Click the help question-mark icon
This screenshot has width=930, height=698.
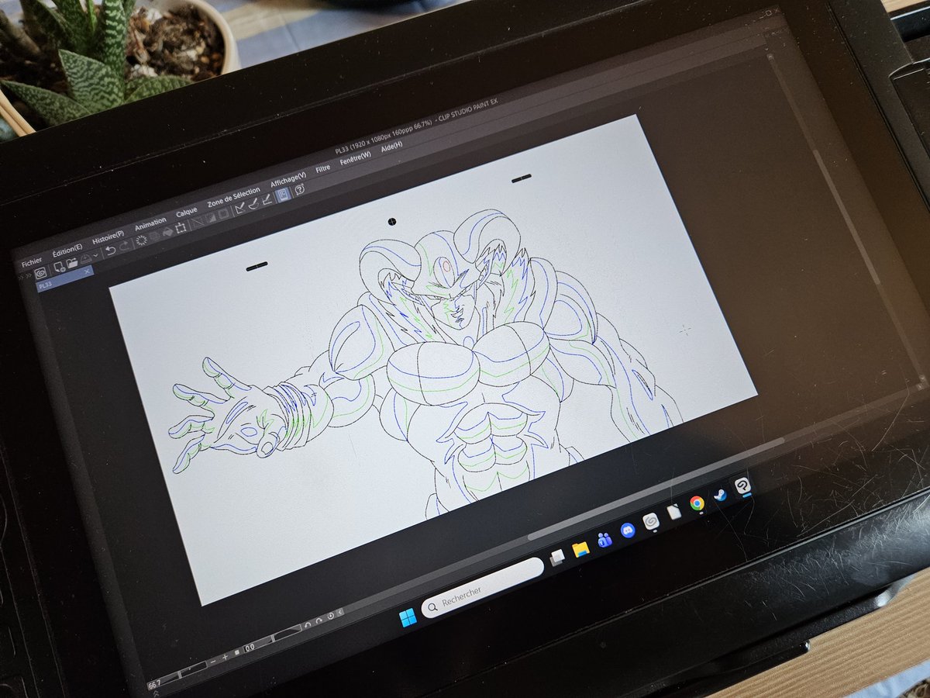299,189
